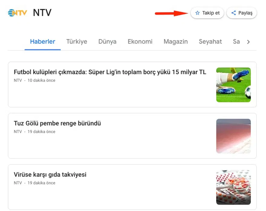Follow NTV with the Takip et button

pyautogui.click(x=207, y=13)
